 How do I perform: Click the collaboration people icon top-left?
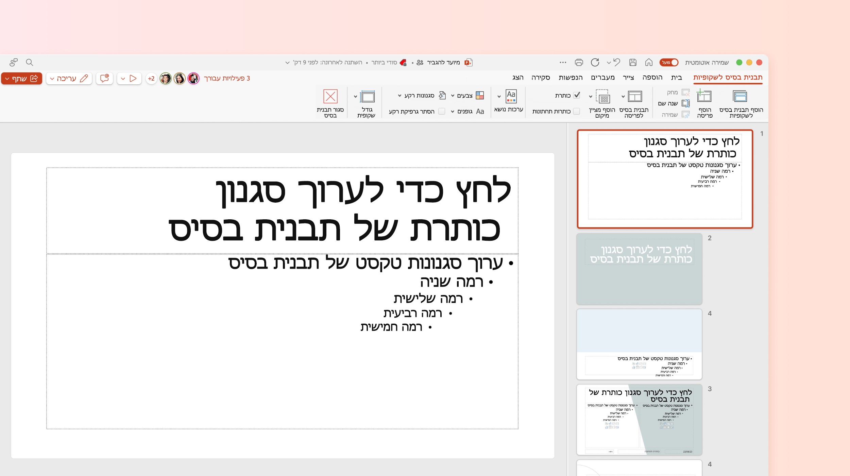click(14, 62)
